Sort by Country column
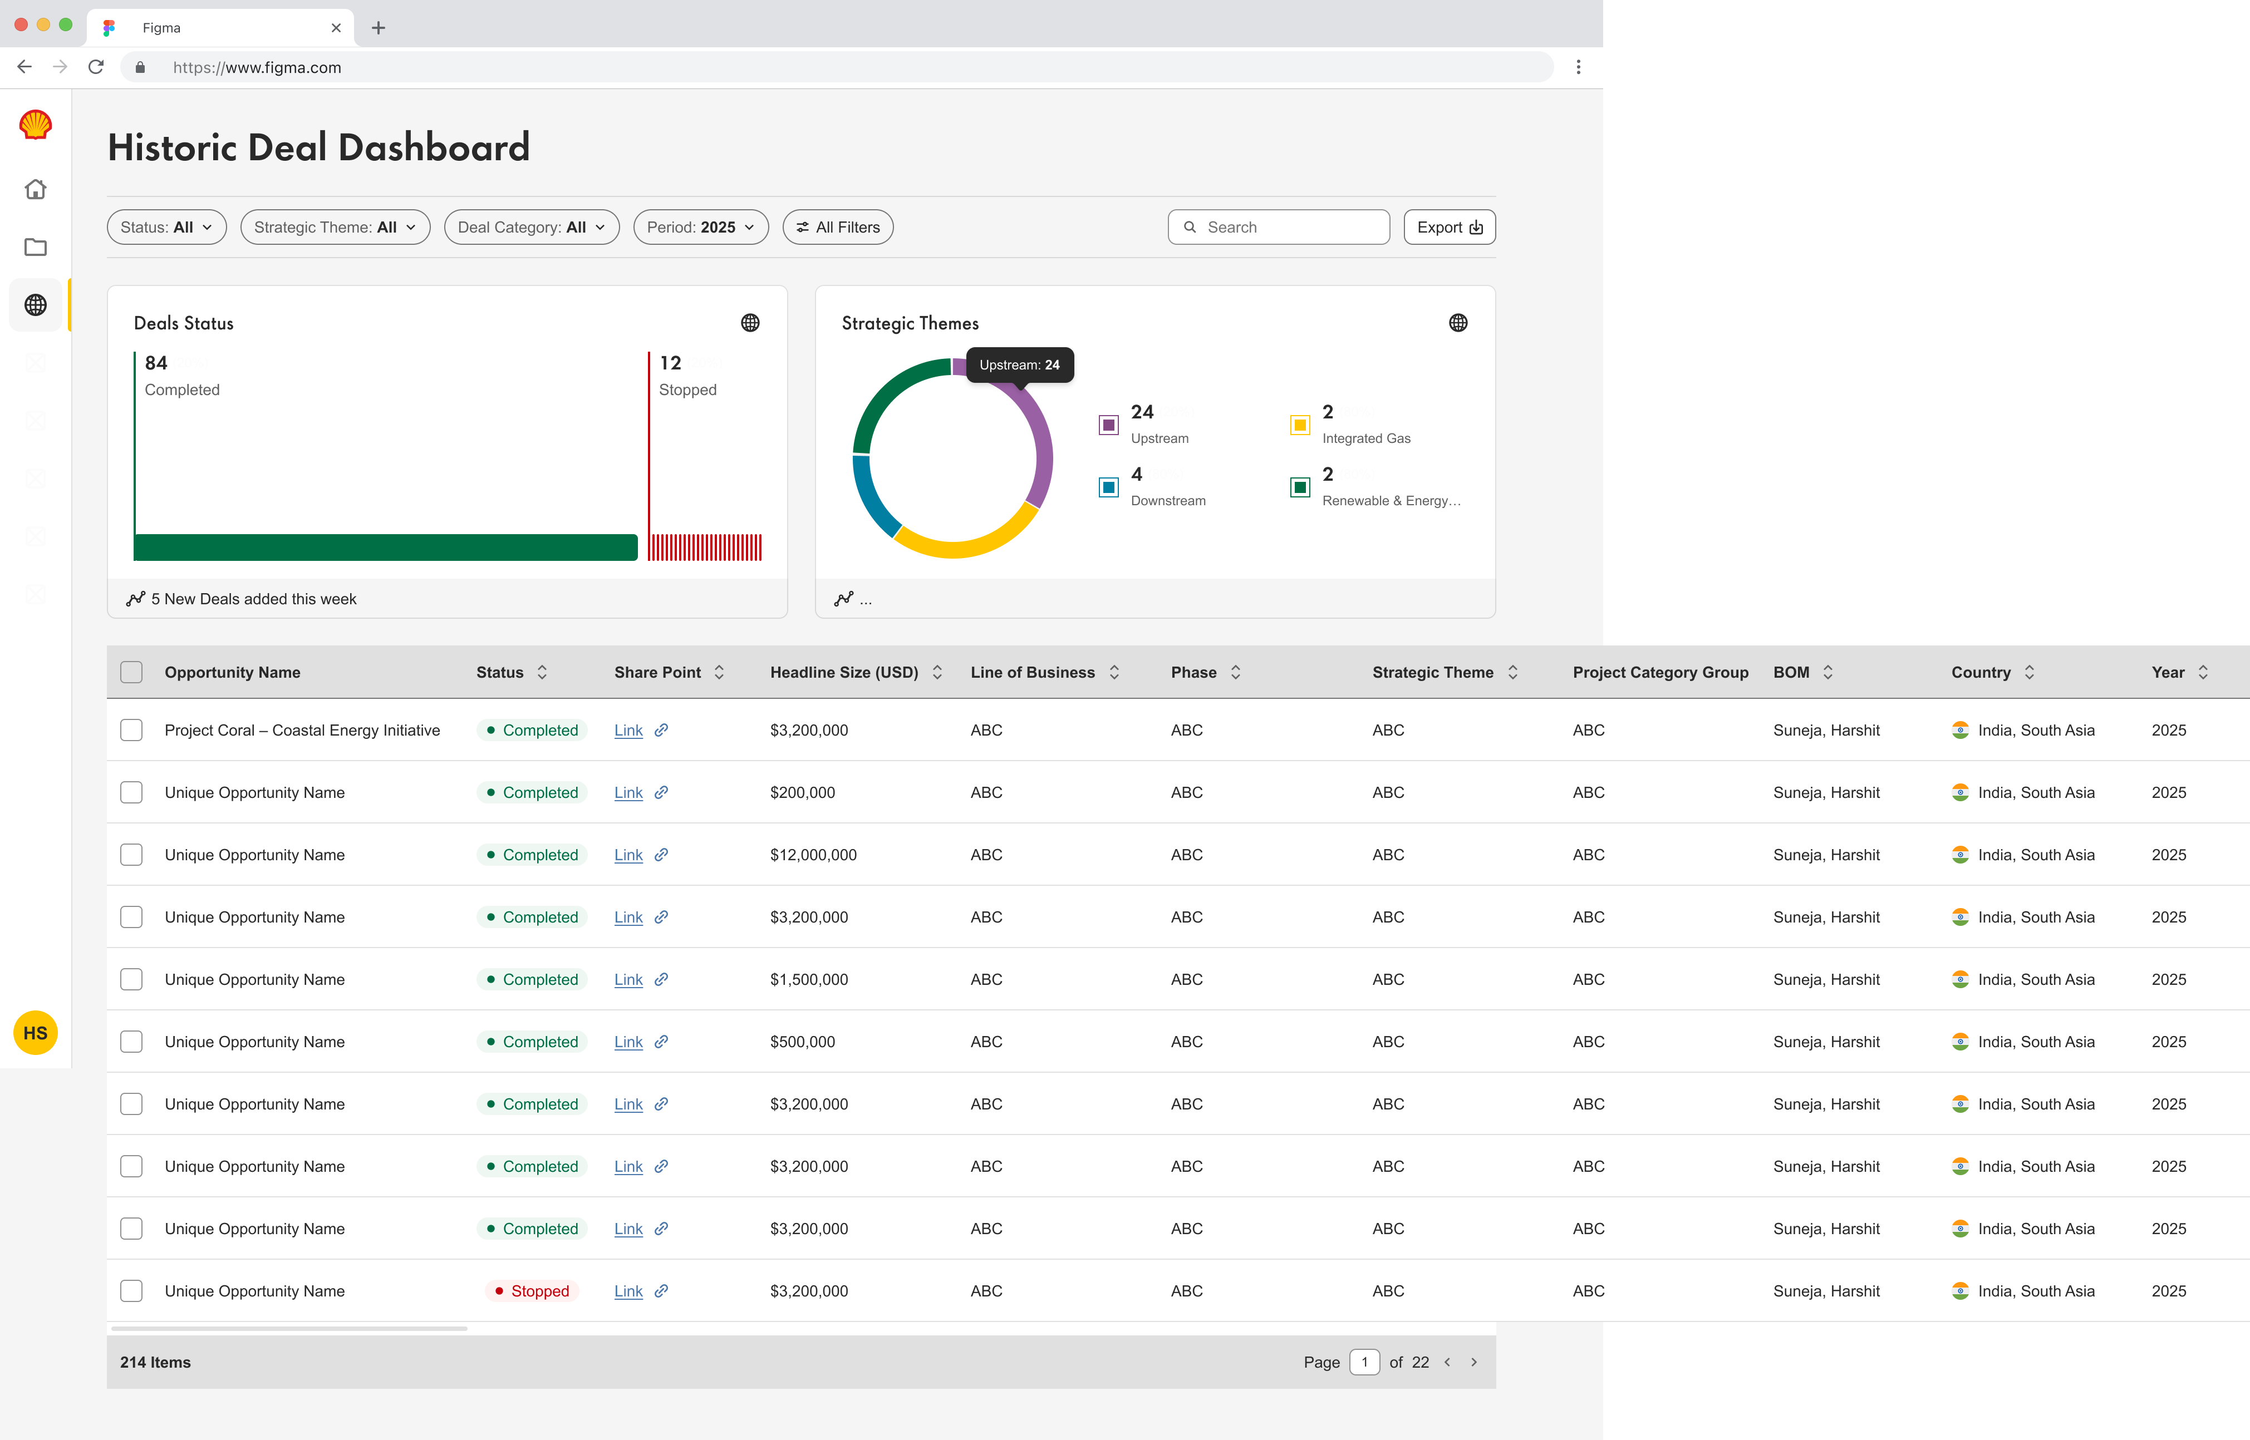 (2028, 672)
